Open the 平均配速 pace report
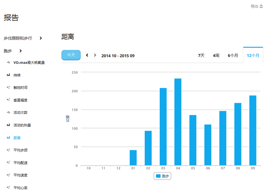This screenshot has width=273, height=192. 20,163
